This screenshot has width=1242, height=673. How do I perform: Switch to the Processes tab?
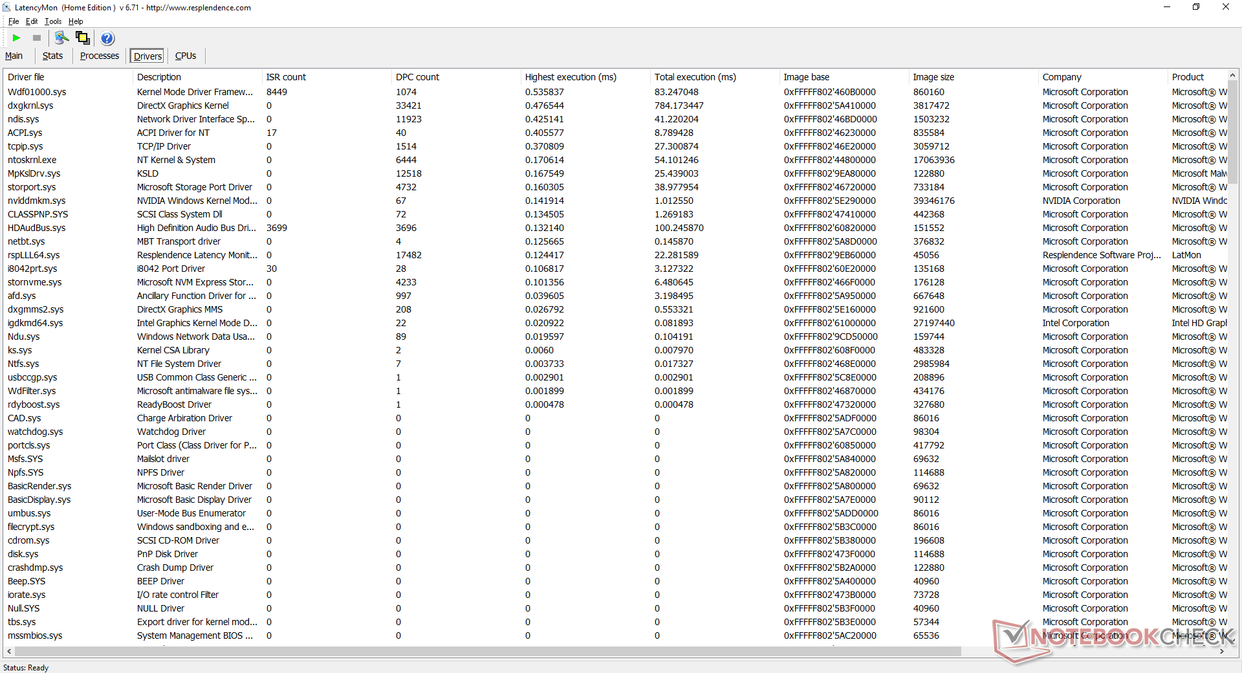coord(100,56)
